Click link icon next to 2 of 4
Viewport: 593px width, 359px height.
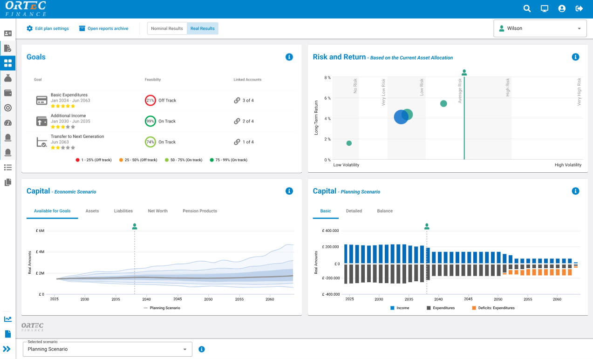click(237, 121)
